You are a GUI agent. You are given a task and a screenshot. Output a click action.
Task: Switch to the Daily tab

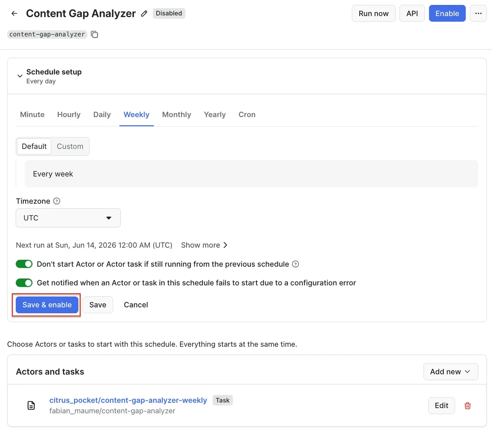click(x=102, y=115)
